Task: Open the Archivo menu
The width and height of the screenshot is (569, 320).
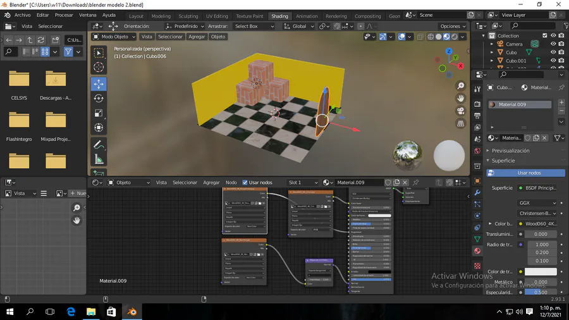Action: [x=23, y=15]
